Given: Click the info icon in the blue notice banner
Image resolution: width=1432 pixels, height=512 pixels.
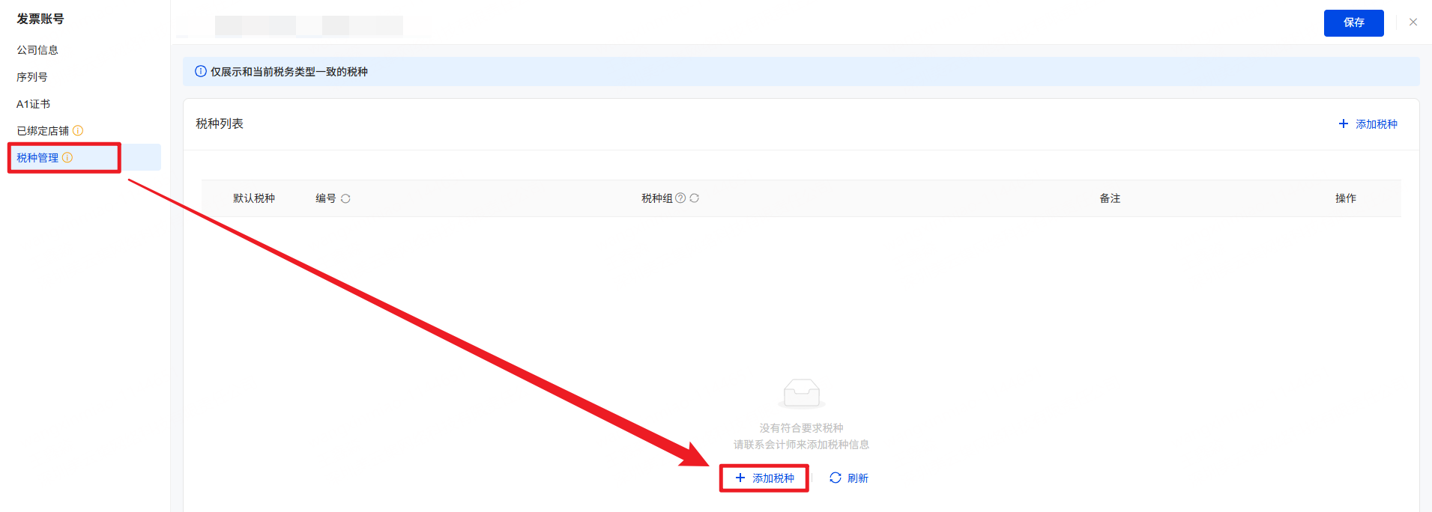Looking at the screenshot, I should click(201, 71).
